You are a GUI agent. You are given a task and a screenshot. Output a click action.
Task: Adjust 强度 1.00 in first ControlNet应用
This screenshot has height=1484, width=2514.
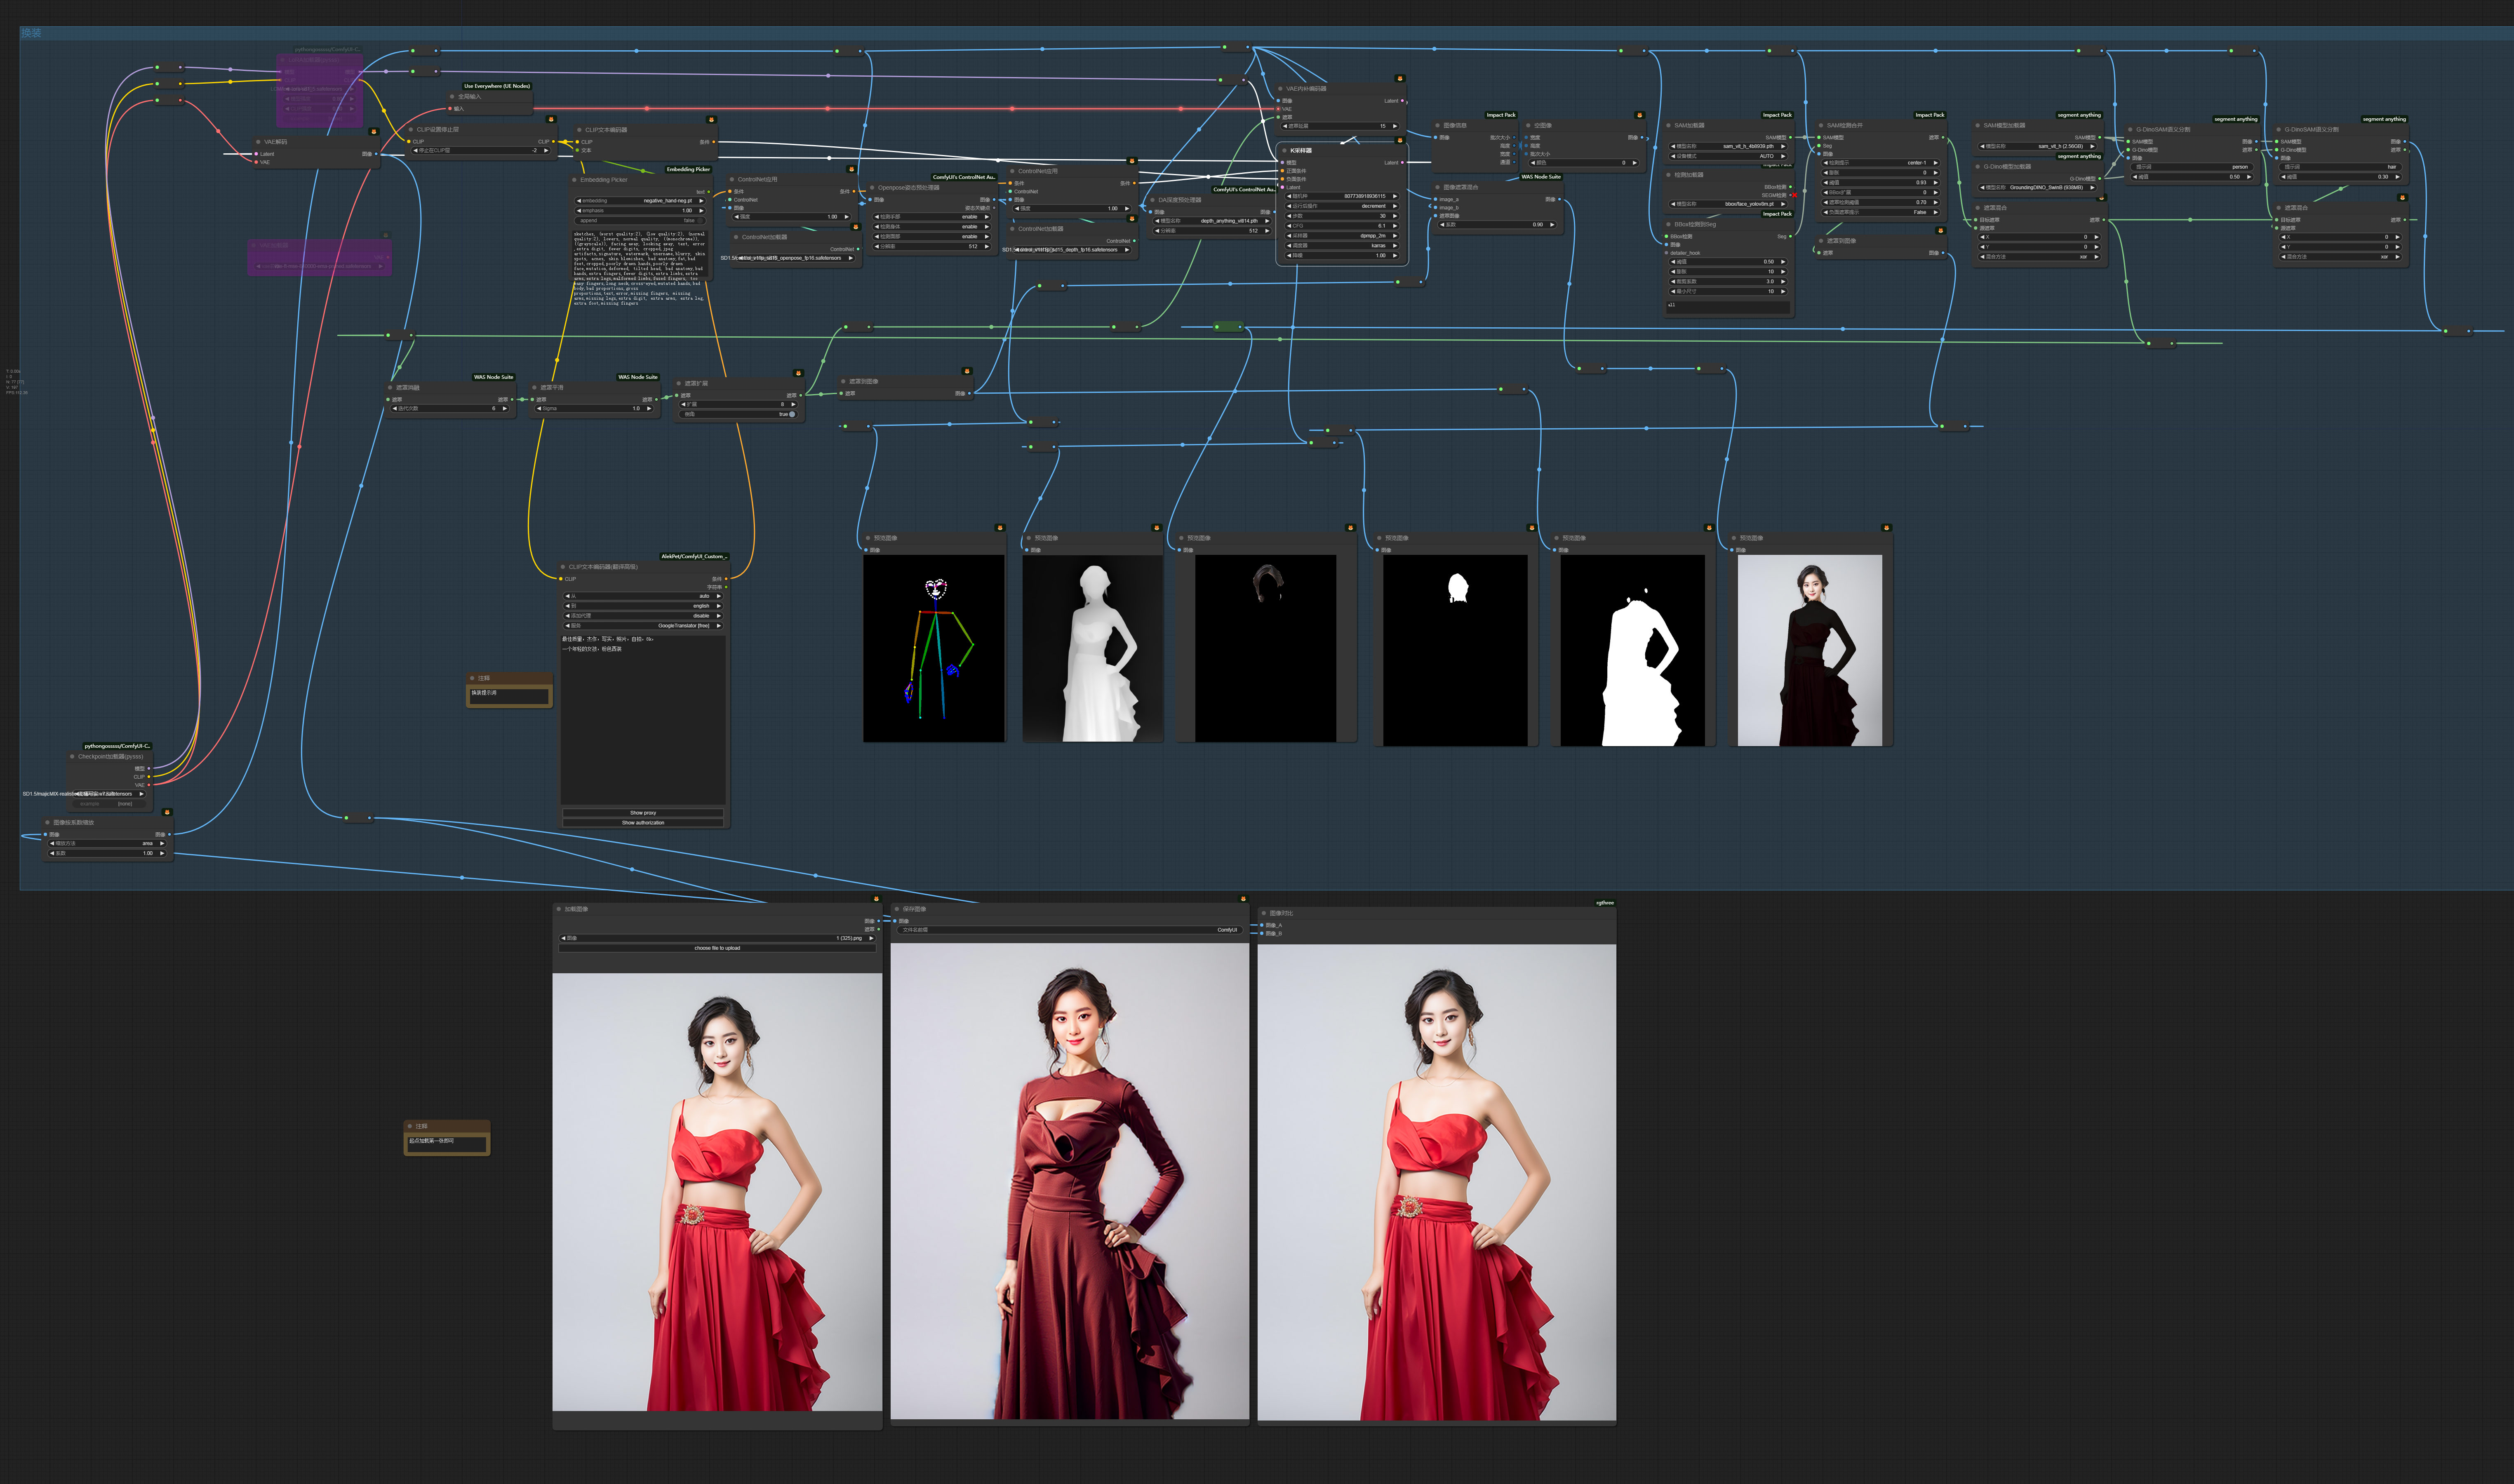point(792,217)
